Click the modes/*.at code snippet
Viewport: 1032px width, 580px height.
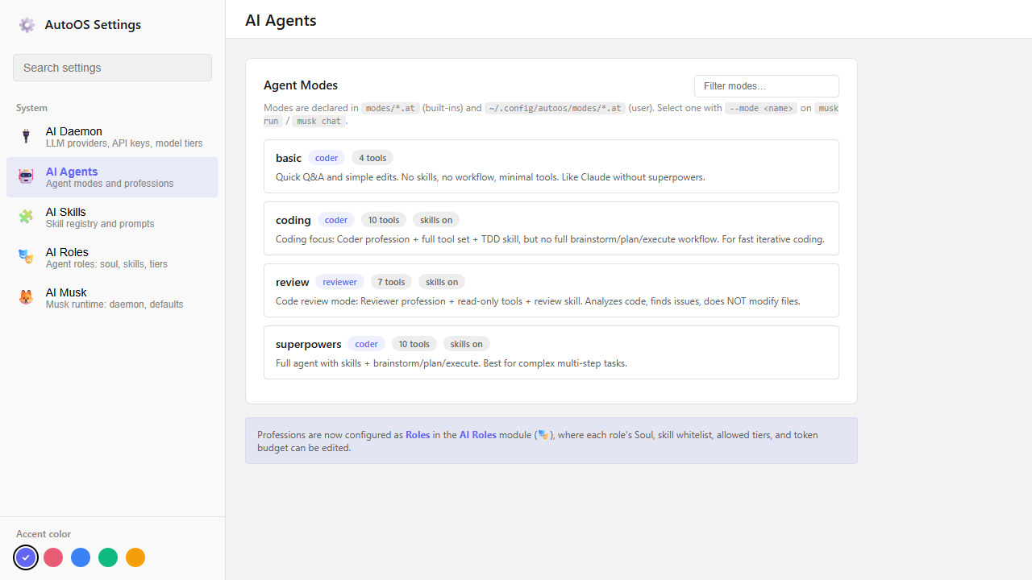click(390, 108)
